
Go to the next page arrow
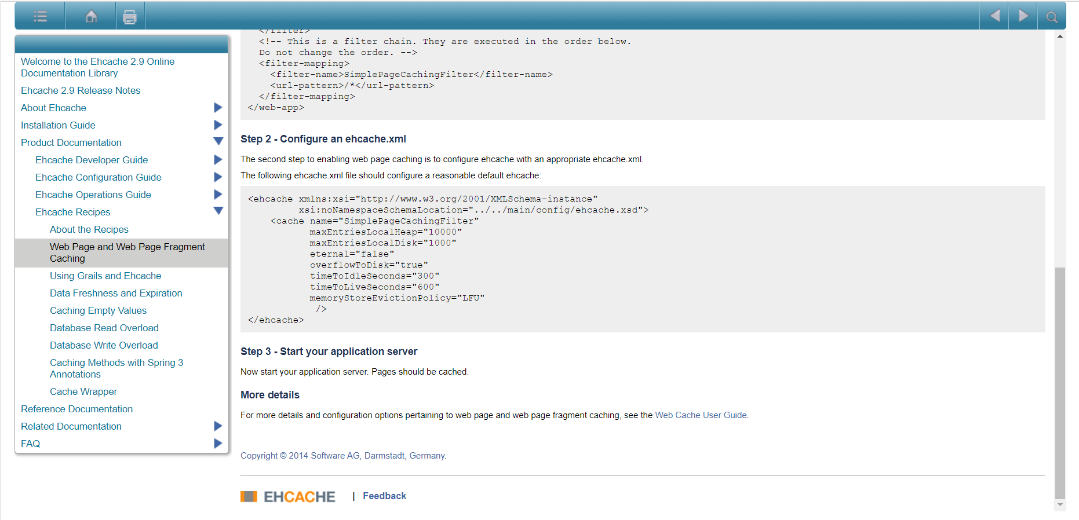click(1023, 16)
